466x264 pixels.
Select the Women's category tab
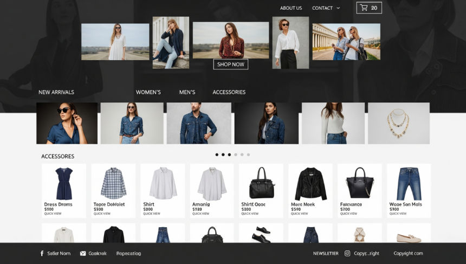click(x=148, y=92)
